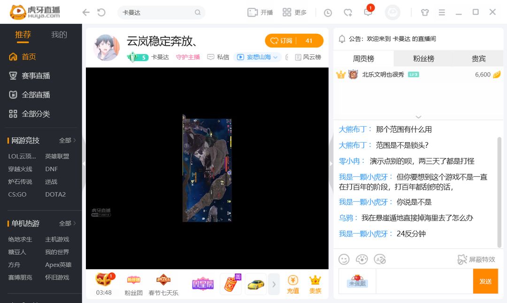507x303 pixels.
Task: Switch to the 我的 tab
Action: [59, 35]
